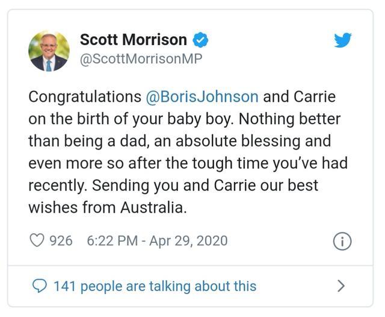Viewport: 385px width, 317px height.
Task: Click the "Apr 29, 2020" date text
Action: 189,241
